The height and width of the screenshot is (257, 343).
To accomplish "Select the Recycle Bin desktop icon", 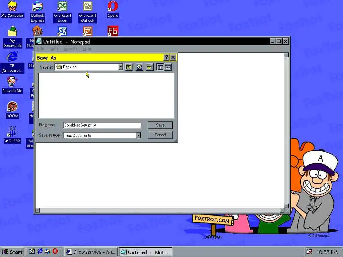I will [x=12, y=85].
